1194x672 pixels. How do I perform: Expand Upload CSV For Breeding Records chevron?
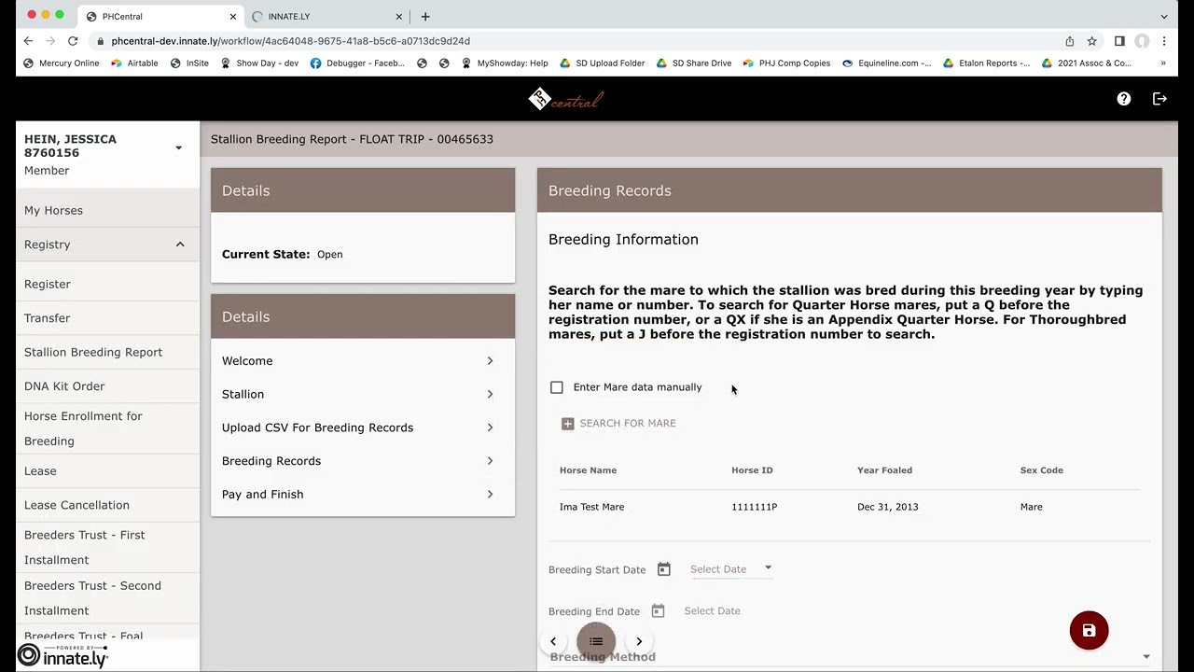point(490,427)
